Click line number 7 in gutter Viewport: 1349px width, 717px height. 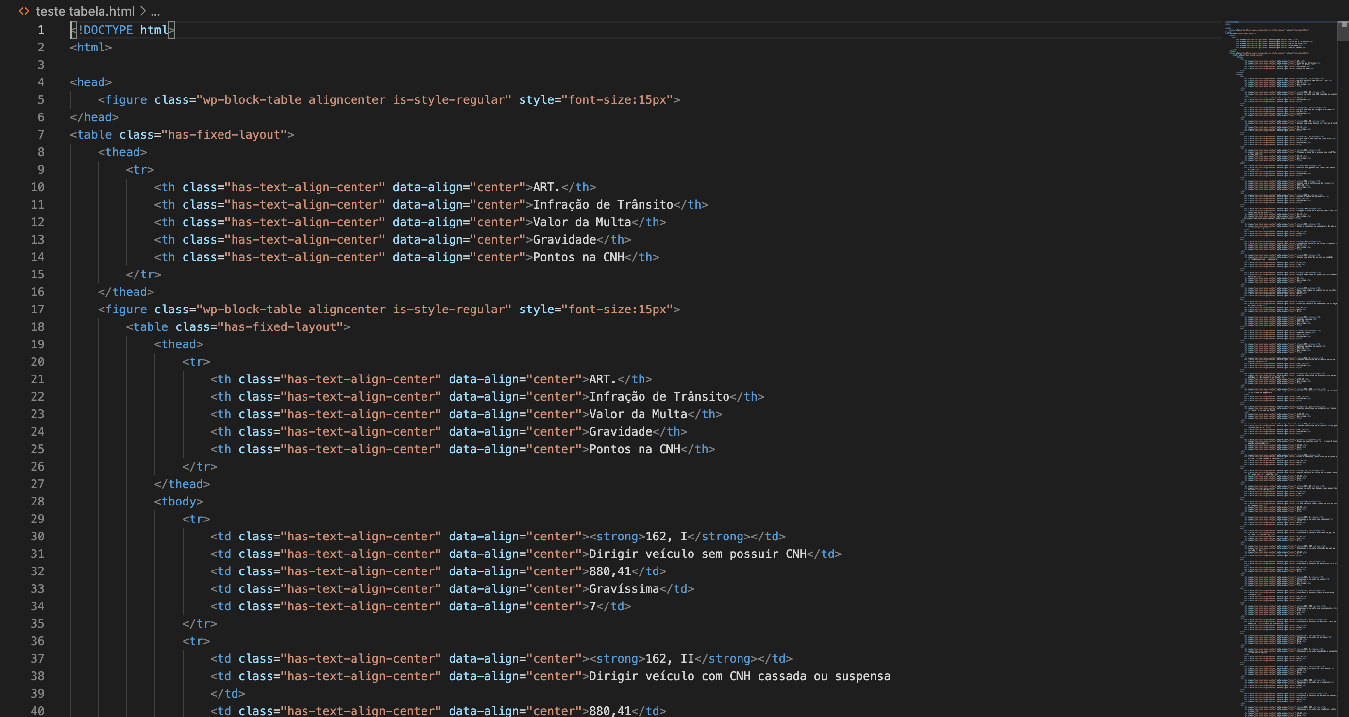[41, 134]
